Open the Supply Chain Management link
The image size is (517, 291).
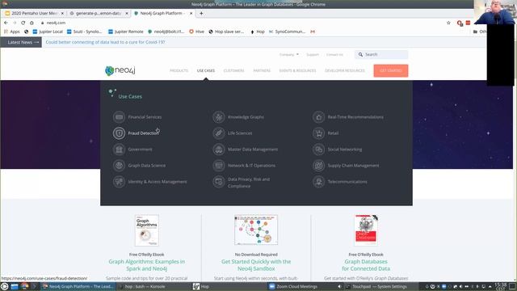click(x=354, y=165)
